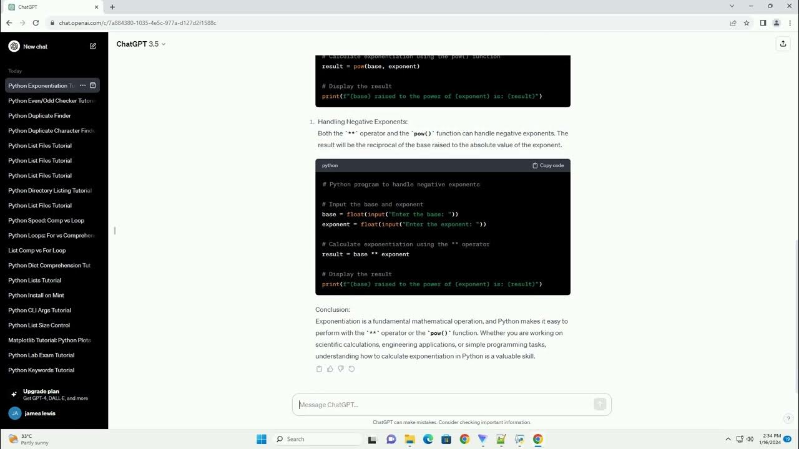
Task: Open a new browser tab
Action: (x=112, y=7)
